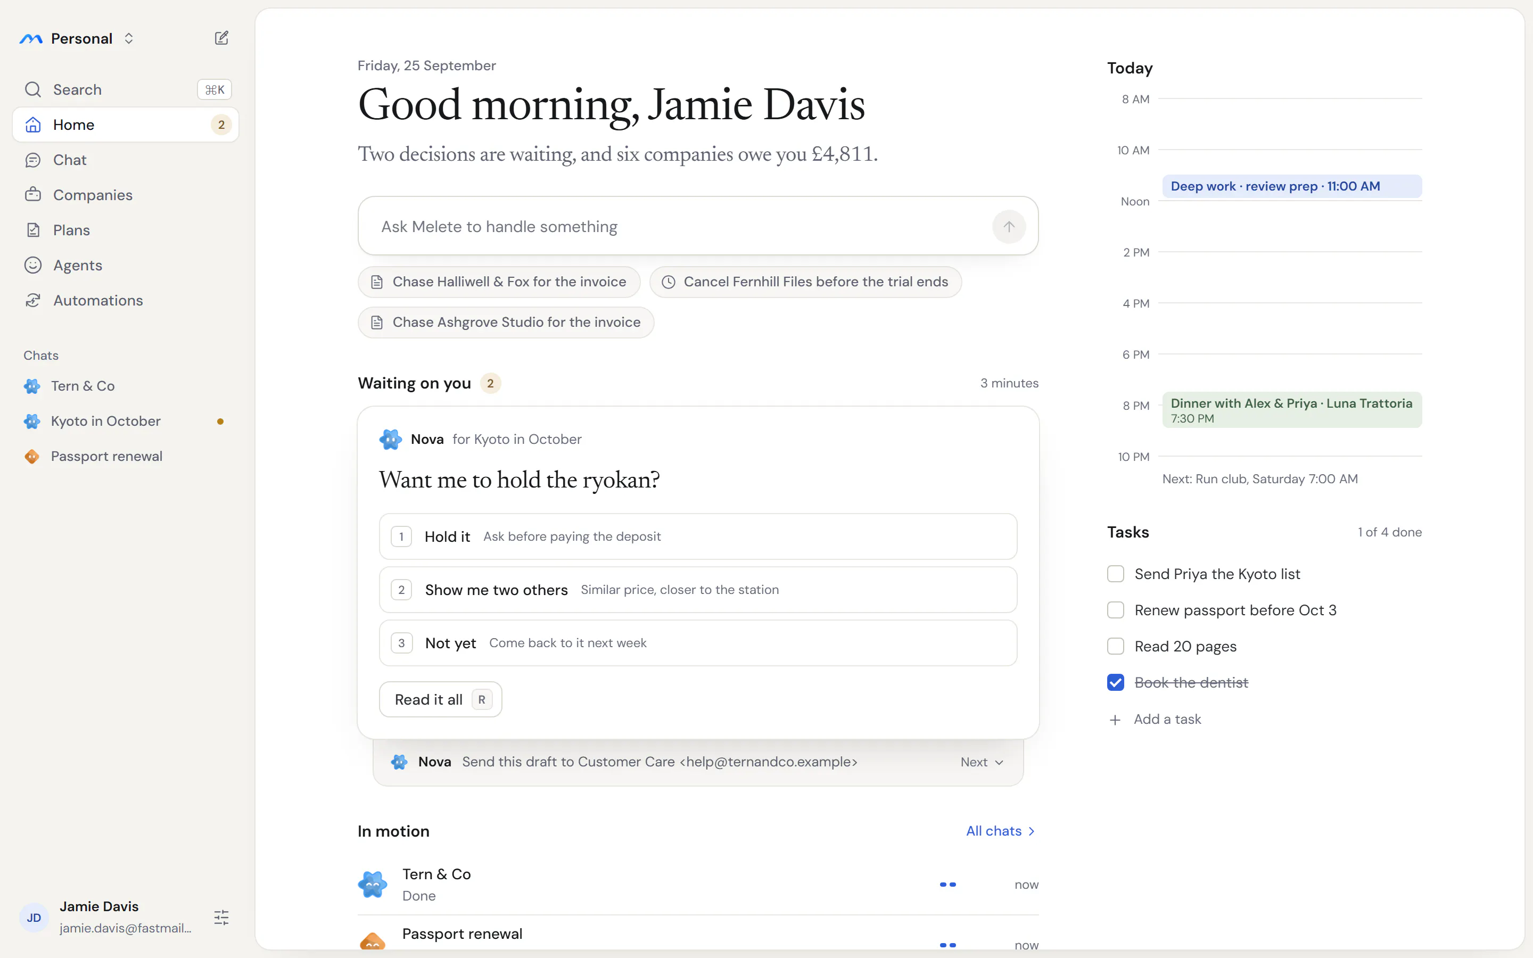Click the Melete logo icon
Image resolution: width=1533 pixels, height=958 pixels.
coord(30,39)
